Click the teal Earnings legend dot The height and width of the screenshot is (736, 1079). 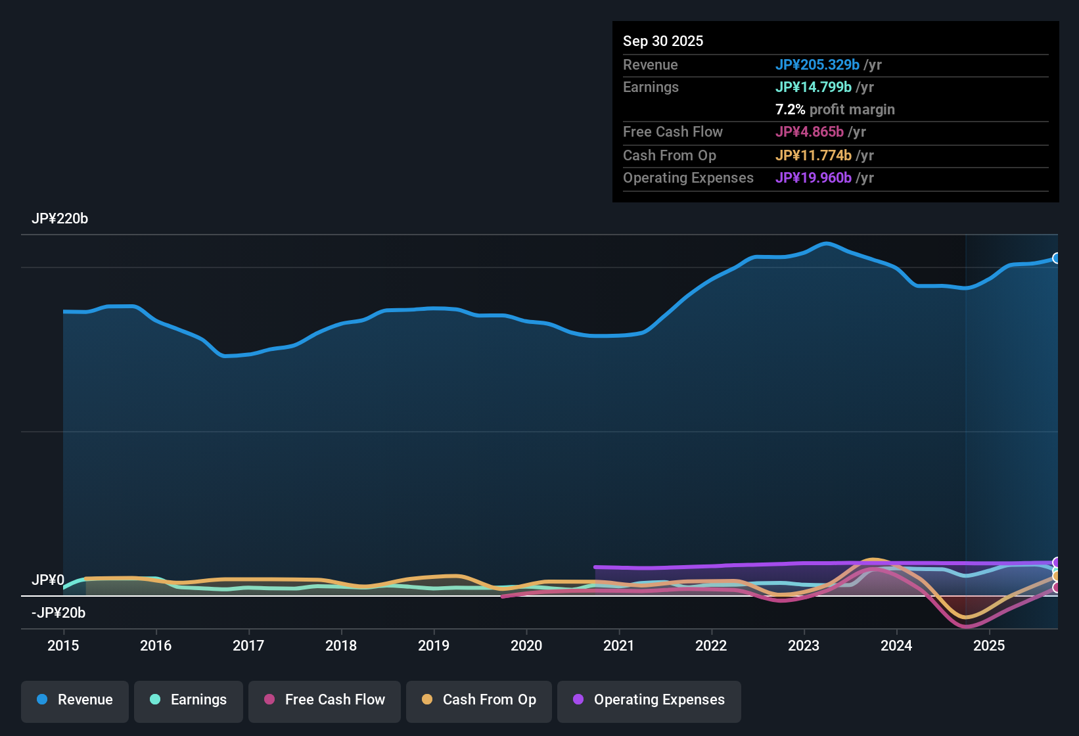click(155, 700)
